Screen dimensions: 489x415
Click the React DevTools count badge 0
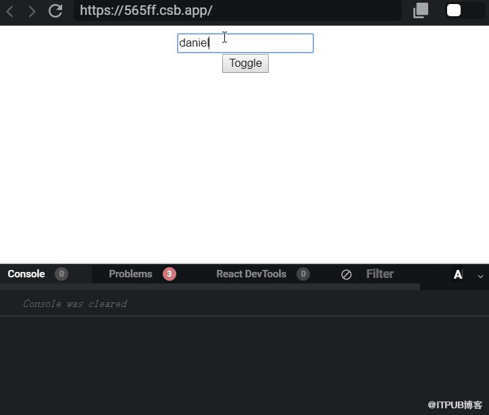coord(303,274)
